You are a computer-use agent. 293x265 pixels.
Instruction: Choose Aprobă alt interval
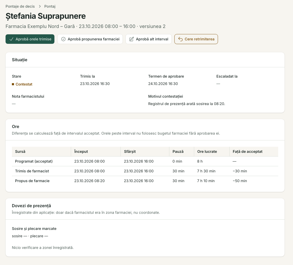pyautogui.click(x=148, y=39)
